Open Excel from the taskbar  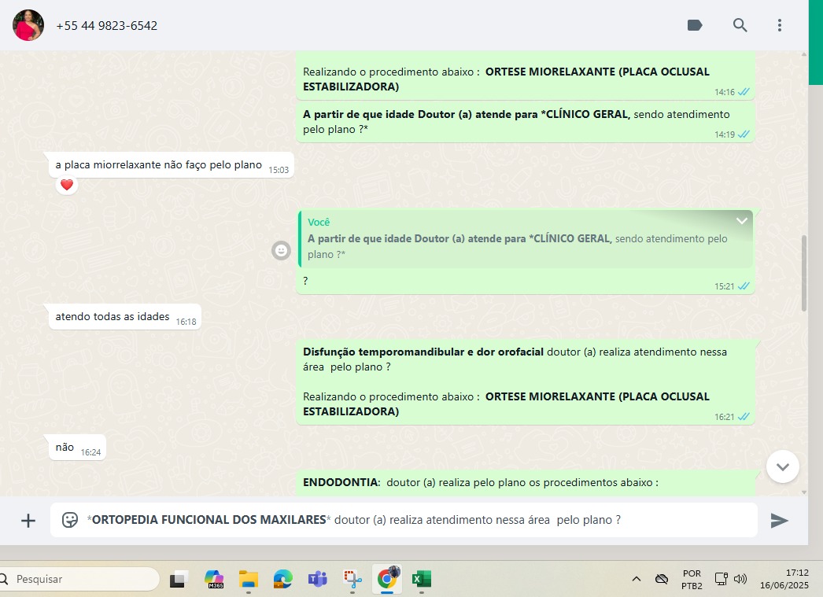[422, 579]
